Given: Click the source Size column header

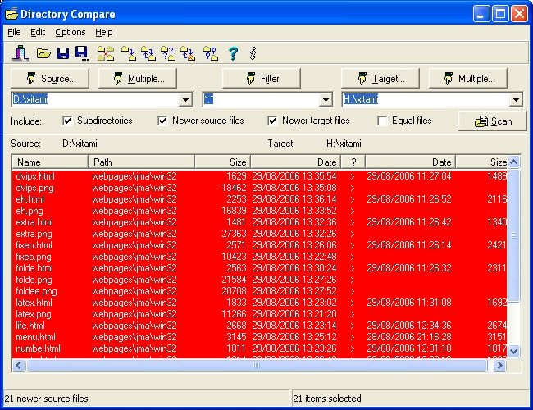Looking at the screenshot, I should [223, 162].
